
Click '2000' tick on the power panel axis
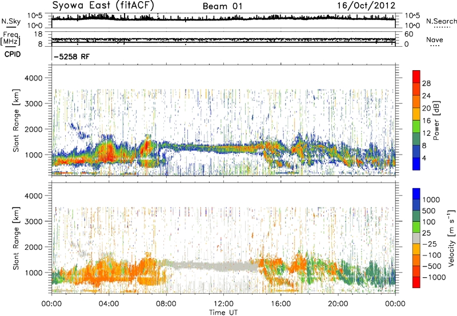click(x=34, y=129)
